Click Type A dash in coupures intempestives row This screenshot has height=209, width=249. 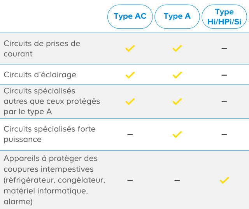177,180
